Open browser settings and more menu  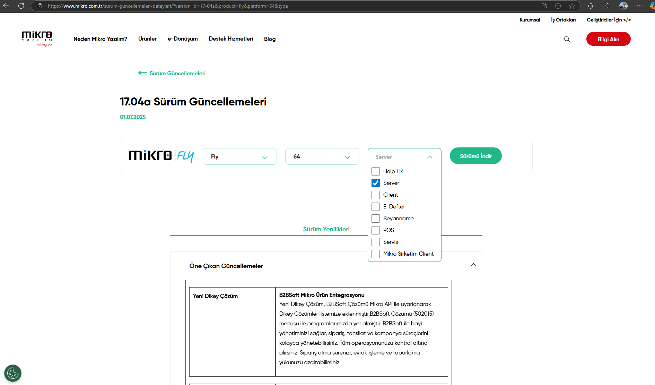639,6
